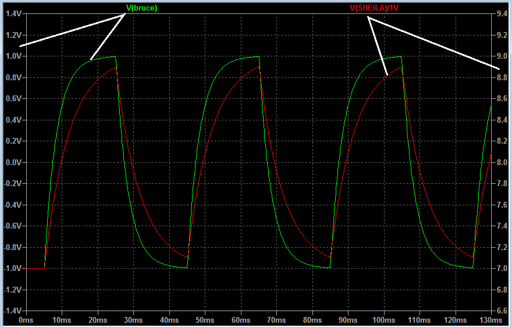512x328 pixels.
Task: Click the 30ms time axis label
Action: (133, 320)
